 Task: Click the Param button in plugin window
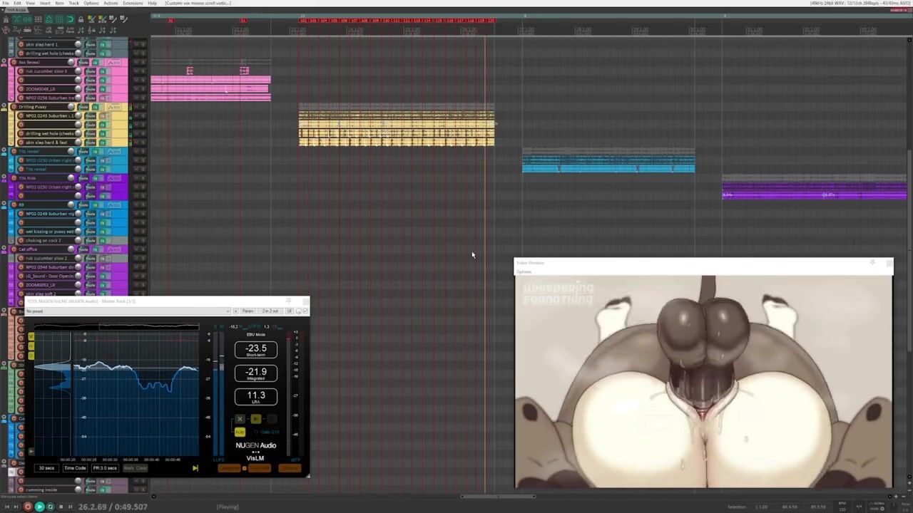click(x=248, y=311)
